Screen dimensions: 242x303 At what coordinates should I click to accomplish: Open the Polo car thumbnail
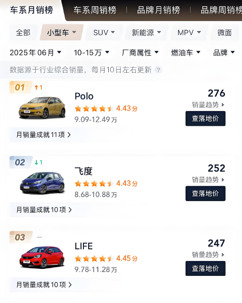(x=42, y=108)
